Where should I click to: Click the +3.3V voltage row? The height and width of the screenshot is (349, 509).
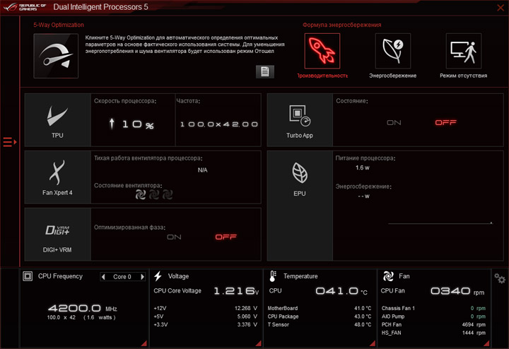click(x=206, y=325)
